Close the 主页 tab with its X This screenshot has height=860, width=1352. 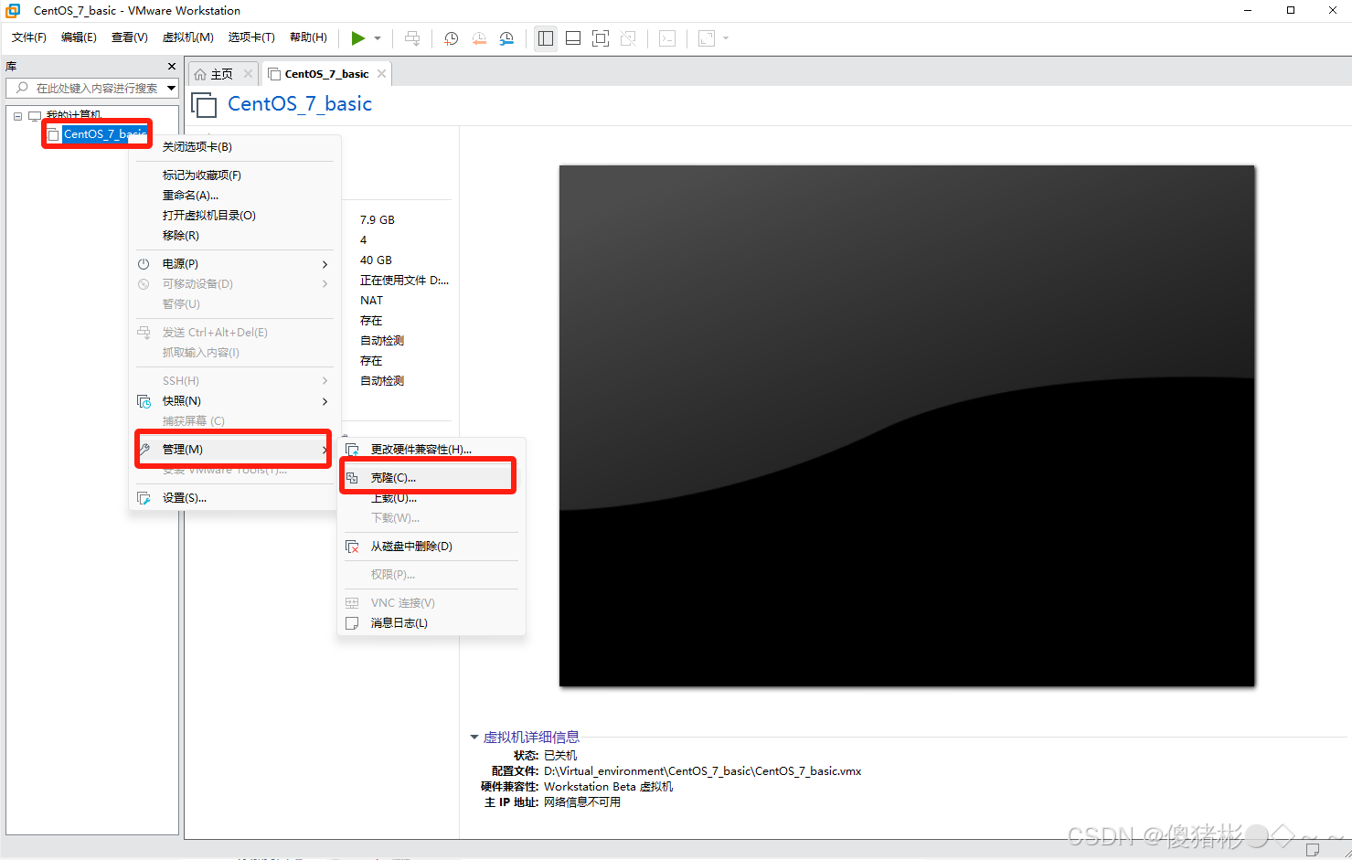pos(248,74)
